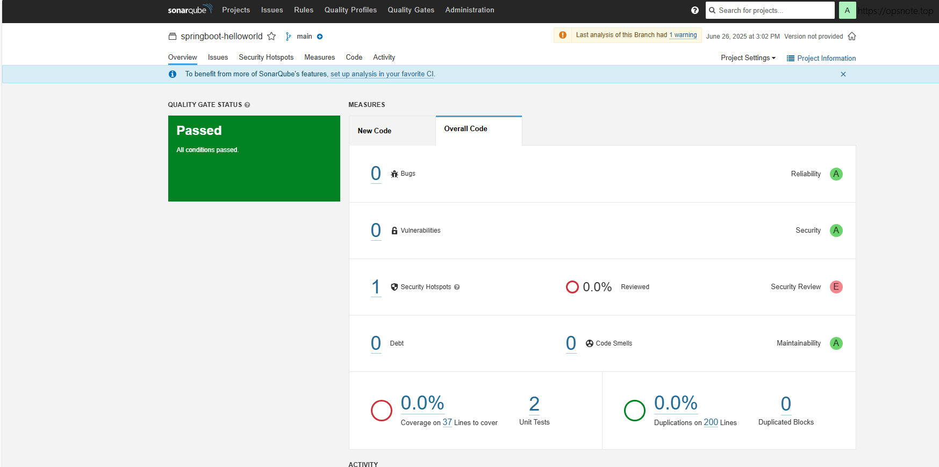Click the springboot-helloworld project name

[x=221, y=37]
